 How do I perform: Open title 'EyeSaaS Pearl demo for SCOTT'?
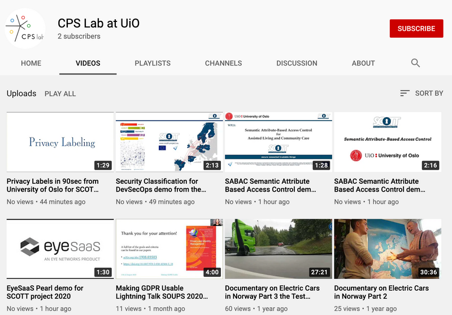click(45, 292)
